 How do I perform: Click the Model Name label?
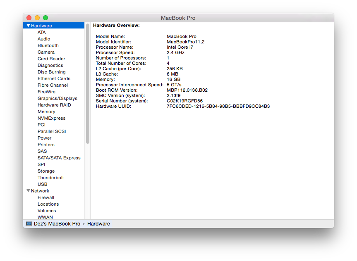click(110, 36)
